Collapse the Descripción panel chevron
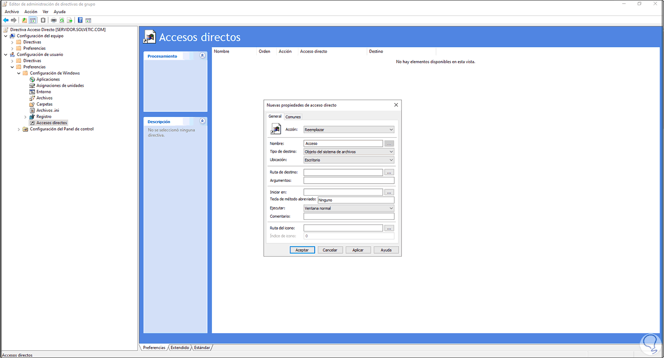664x358 pixels. (202, 121)
